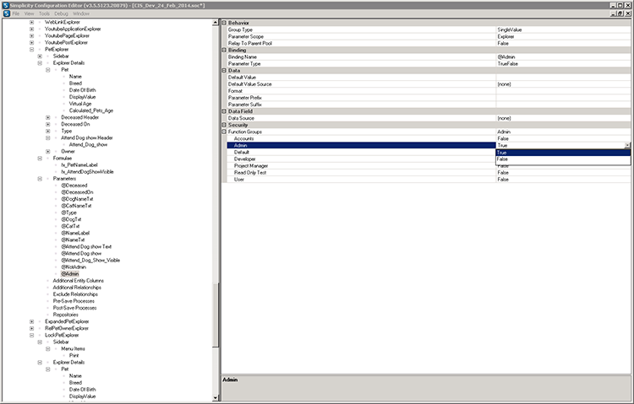Expand the YoutubePageExplorer node

[31, 36]
